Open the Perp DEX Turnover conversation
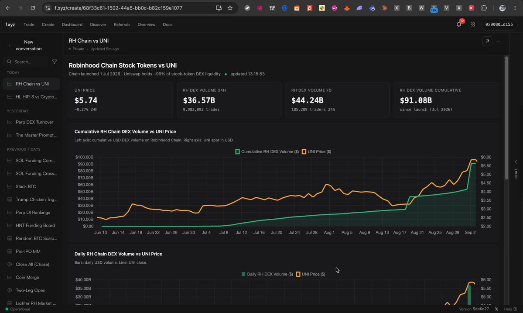 pyautogui.click(x=31, y=122)
